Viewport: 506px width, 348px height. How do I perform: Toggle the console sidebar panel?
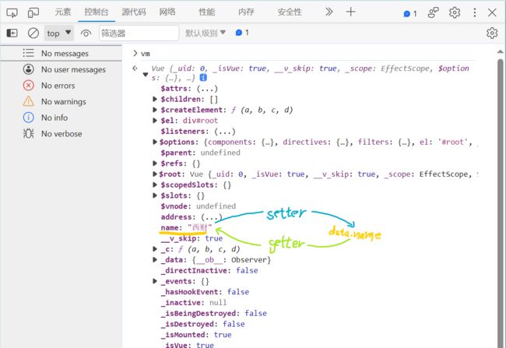tap(12, 33)
